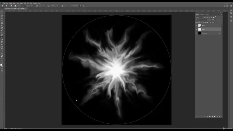Toggle pressure for opacity button

37,6
